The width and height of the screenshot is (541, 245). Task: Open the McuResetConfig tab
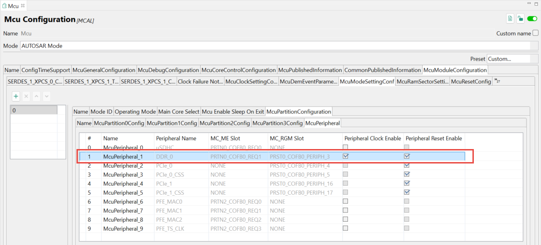(471, 82)
